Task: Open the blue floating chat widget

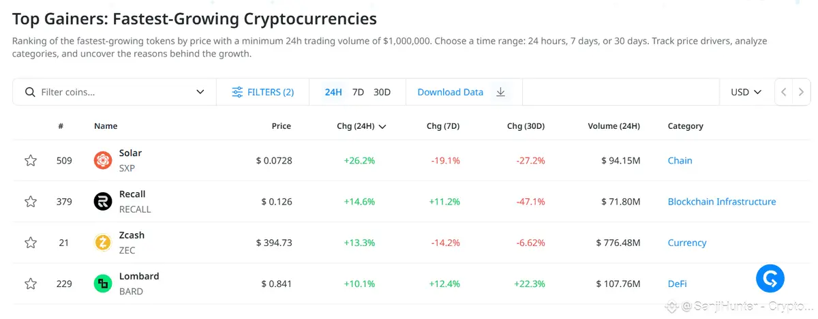Action: 770,278
